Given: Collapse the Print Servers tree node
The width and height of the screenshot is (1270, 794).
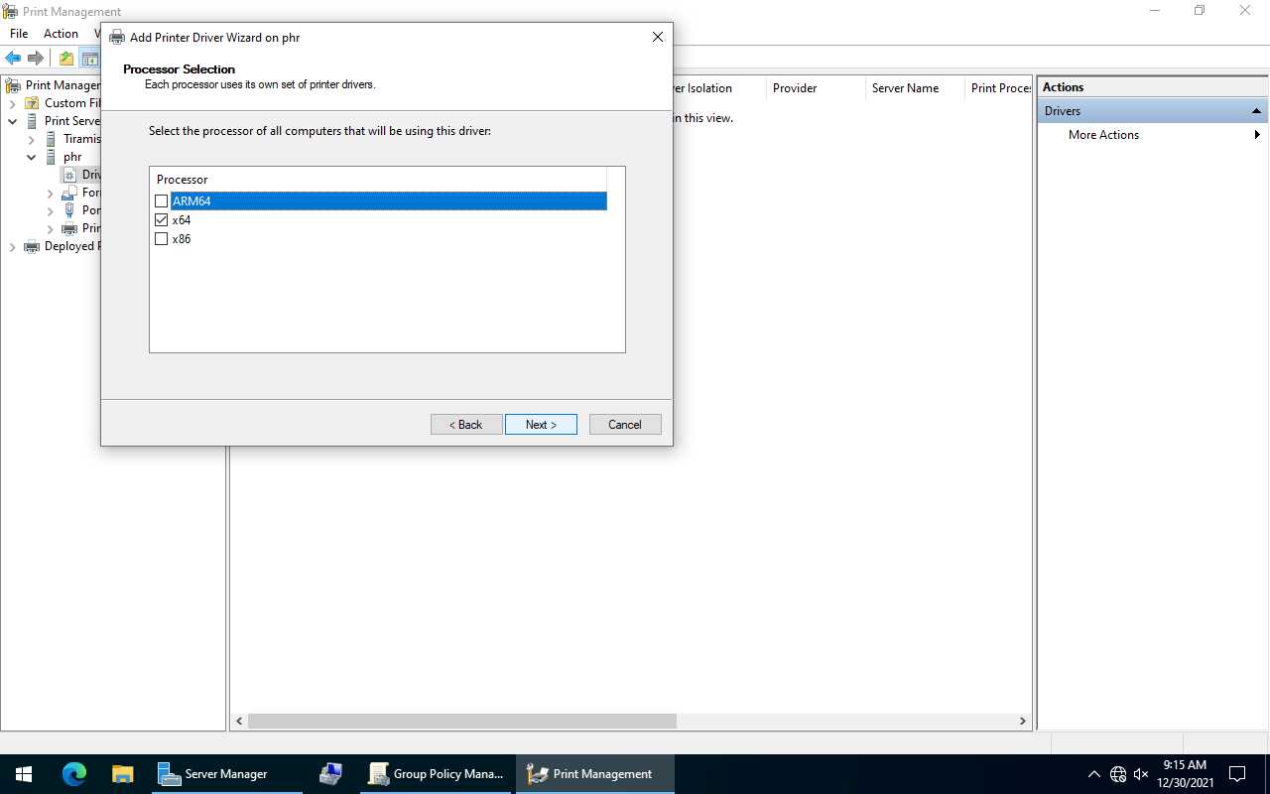Looking at the screenshot, I should click(13, 121).
